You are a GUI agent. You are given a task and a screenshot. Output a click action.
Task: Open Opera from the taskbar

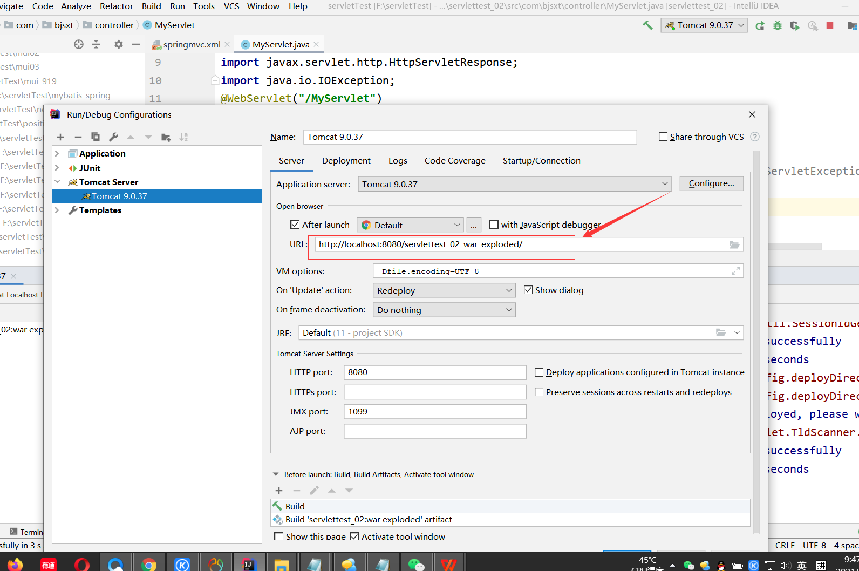(x=82, y=564)
